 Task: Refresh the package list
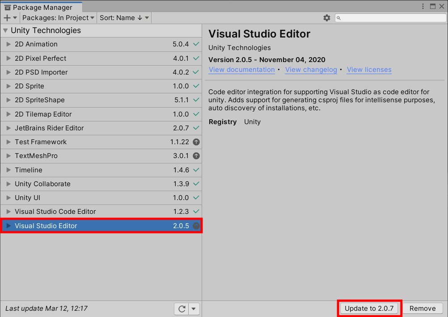tap(182, 309)
